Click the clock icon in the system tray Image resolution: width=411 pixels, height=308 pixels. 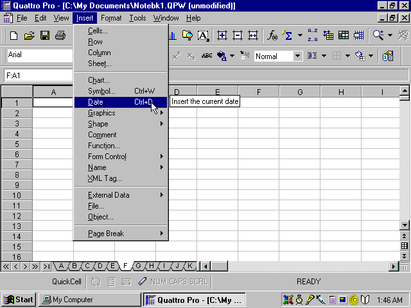point(299,300)
